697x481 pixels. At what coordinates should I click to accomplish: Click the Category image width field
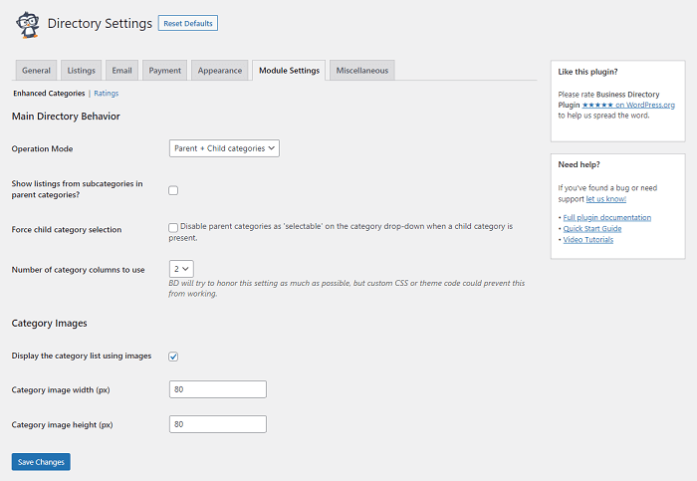pos(218,389)
